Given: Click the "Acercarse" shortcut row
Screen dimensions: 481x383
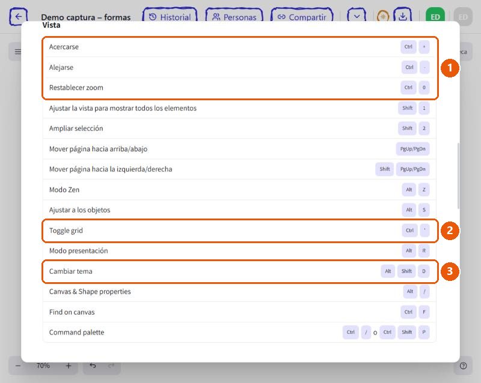Looking at the screenshot, I should point(239,47).
